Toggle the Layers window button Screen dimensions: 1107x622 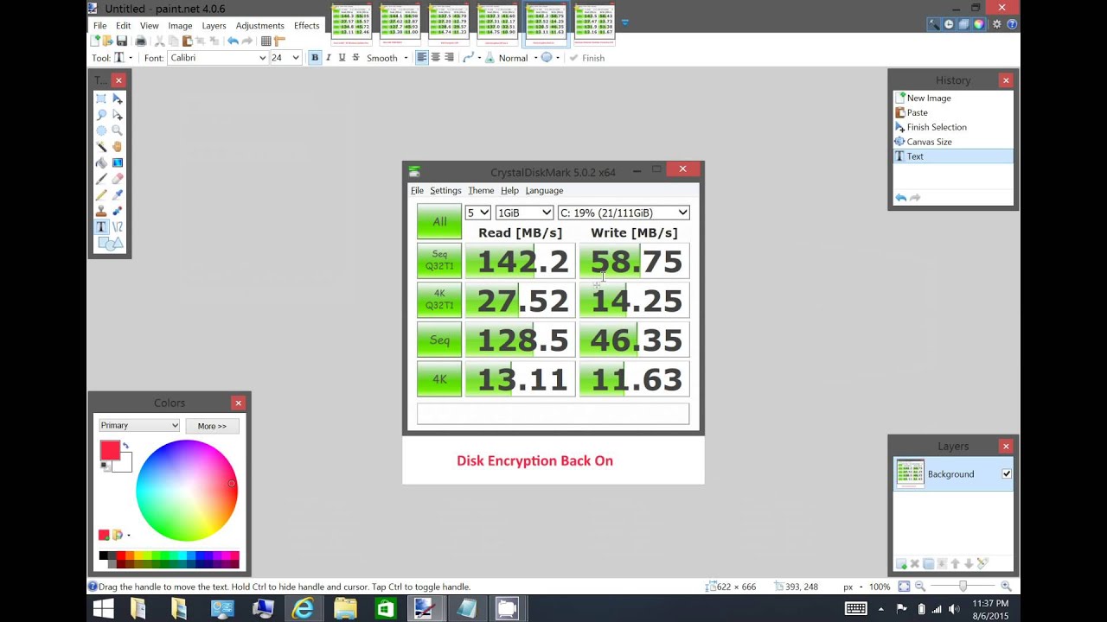click(x=963, y=24)
